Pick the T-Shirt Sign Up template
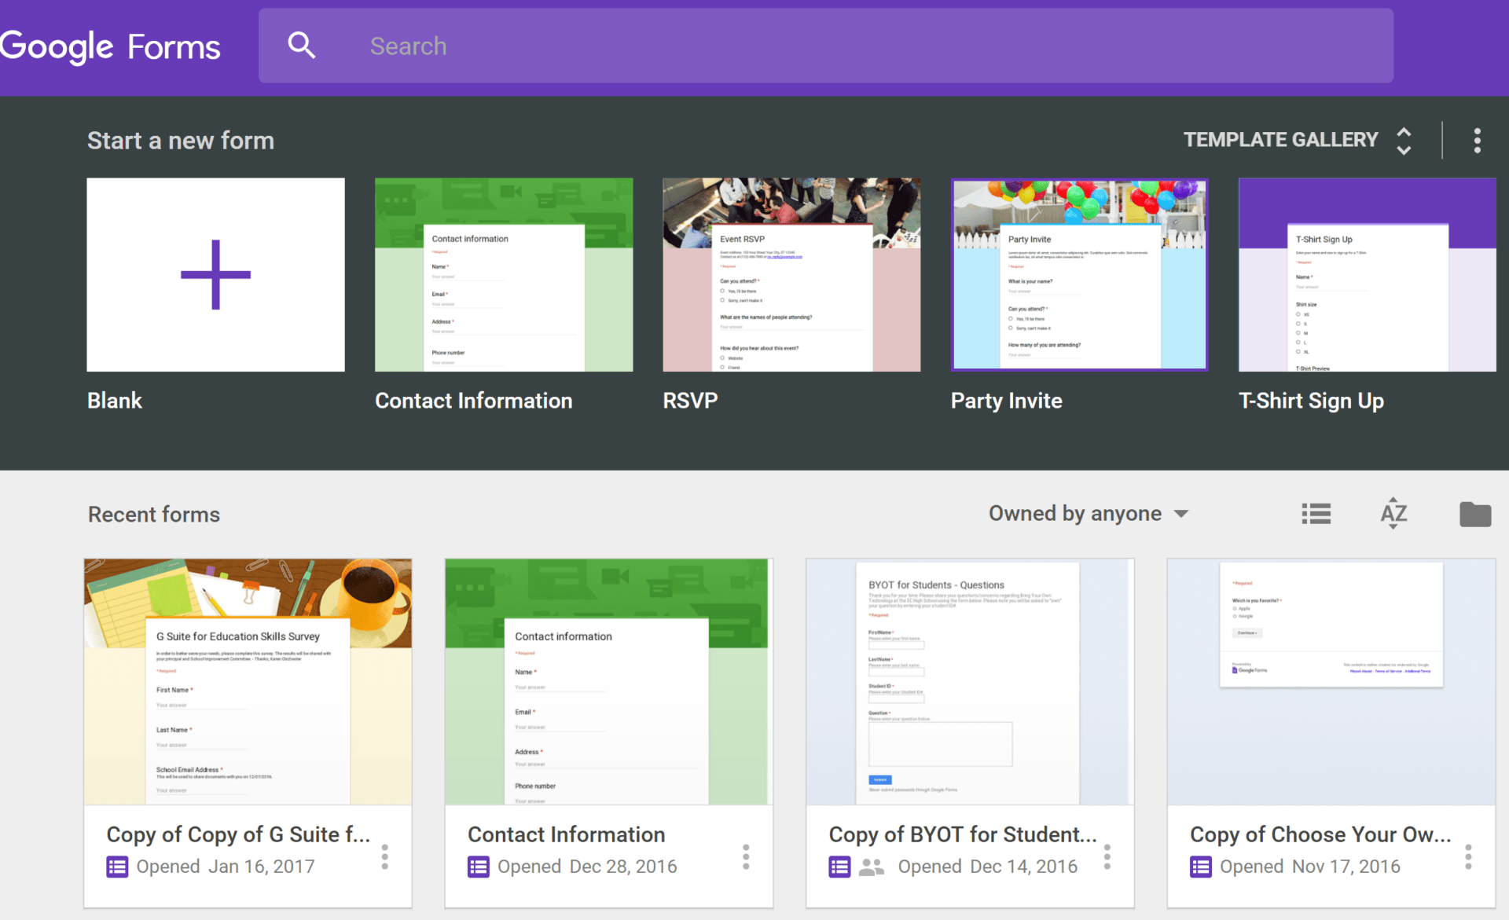 click(x=1367, y=275)
